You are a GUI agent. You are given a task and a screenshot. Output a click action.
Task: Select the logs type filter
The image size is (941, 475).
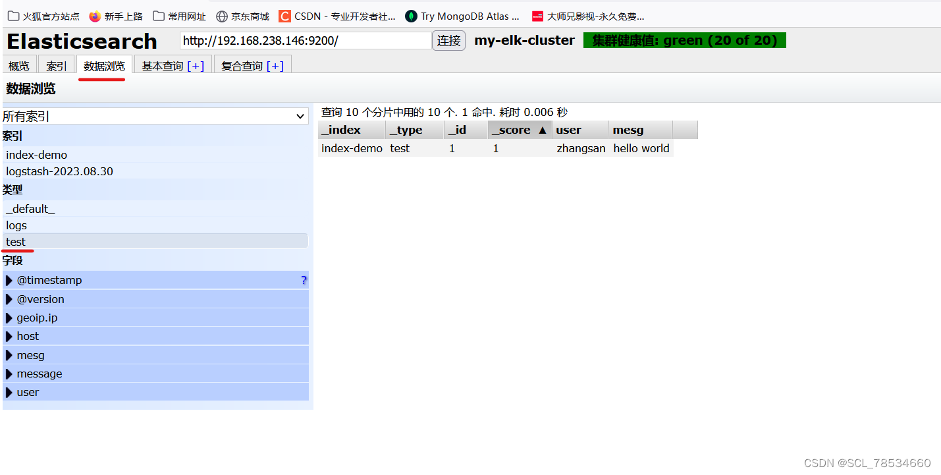155,225
